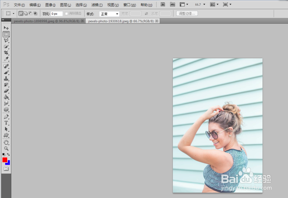Click the 高度 height input field
288x198 pixels.
point(165,14)
